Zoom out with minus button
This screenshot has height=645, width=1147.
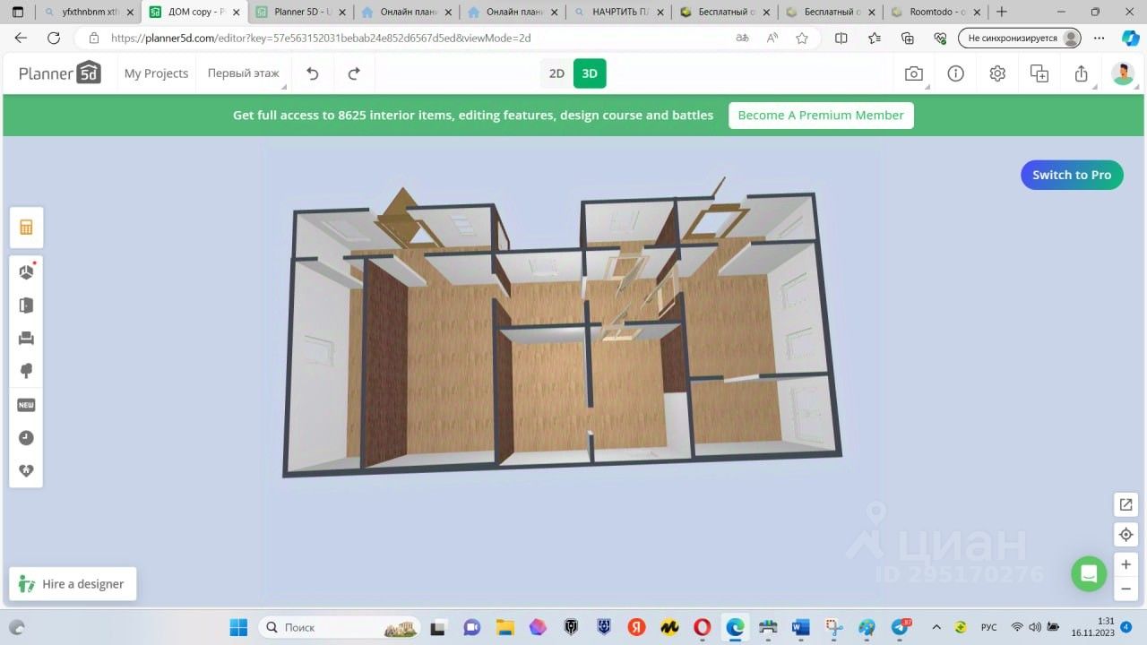[x=1126, y=589]
